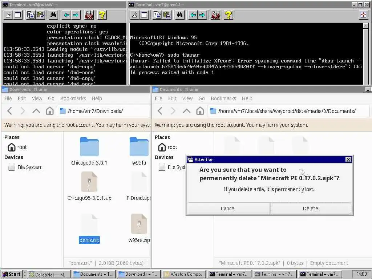Copy icon in the weston-log Terminal toolbar
Viewport: 372px width, 279px height.
click(x=31, y=15)
